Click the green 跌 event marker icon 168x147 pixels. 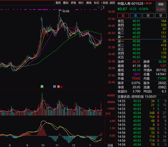click(42, 86)
